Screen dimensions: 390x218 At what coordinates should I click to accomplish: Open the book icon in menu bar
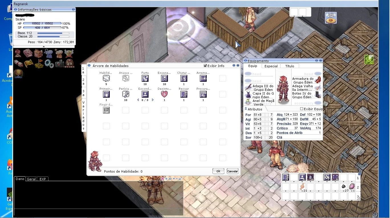point(28,53)
